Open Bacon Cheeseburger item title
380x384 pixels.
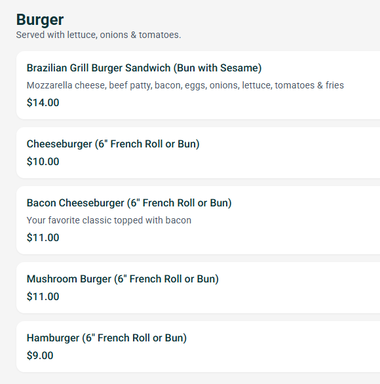(129, 203)
